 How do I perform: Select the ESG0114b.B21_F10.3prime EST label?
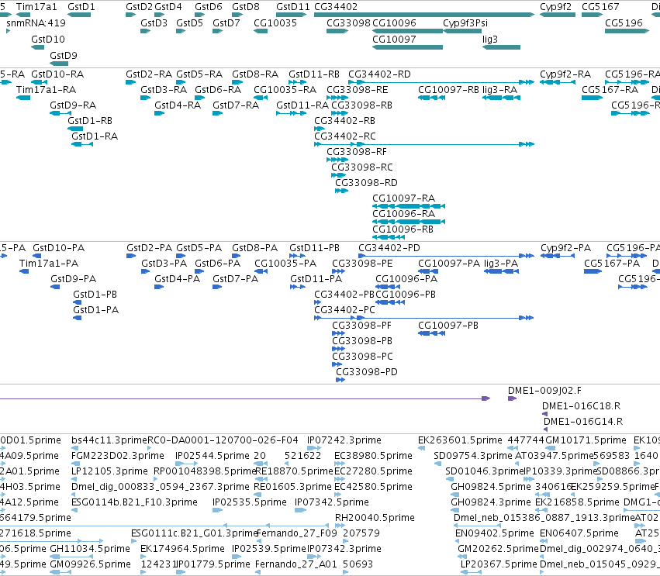pos(134,502)
